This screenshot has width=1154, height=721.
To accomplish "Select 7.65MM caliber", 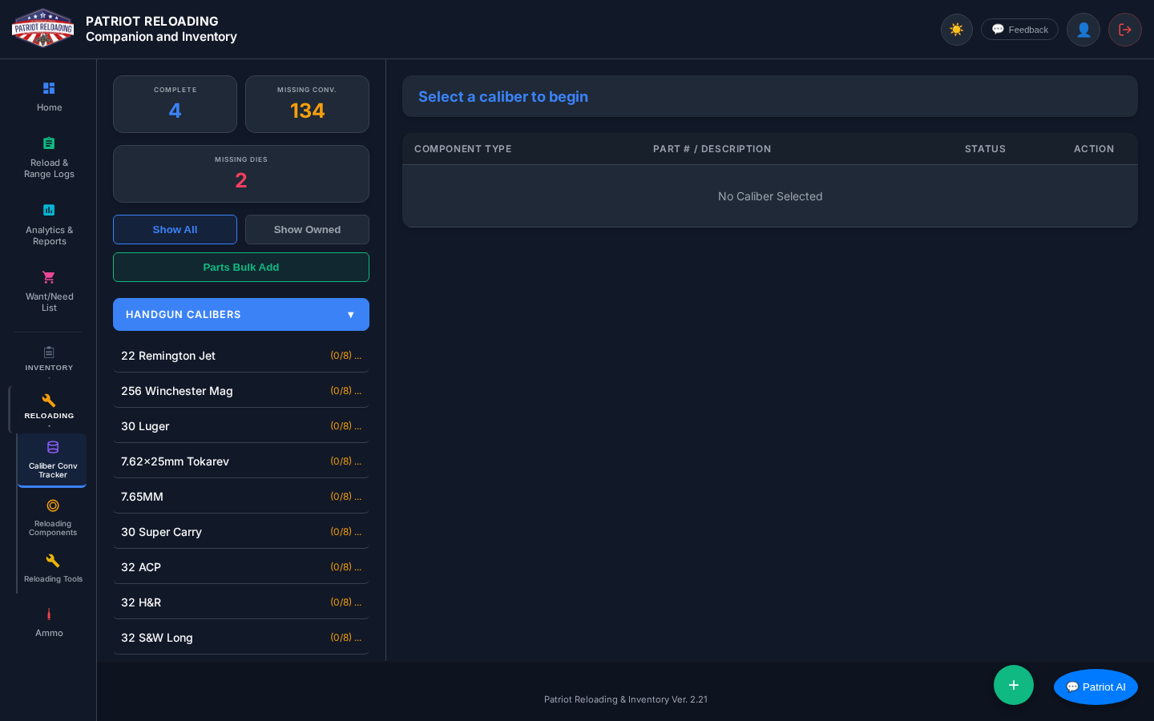I will pyautogui.click(x=241, y=497).
